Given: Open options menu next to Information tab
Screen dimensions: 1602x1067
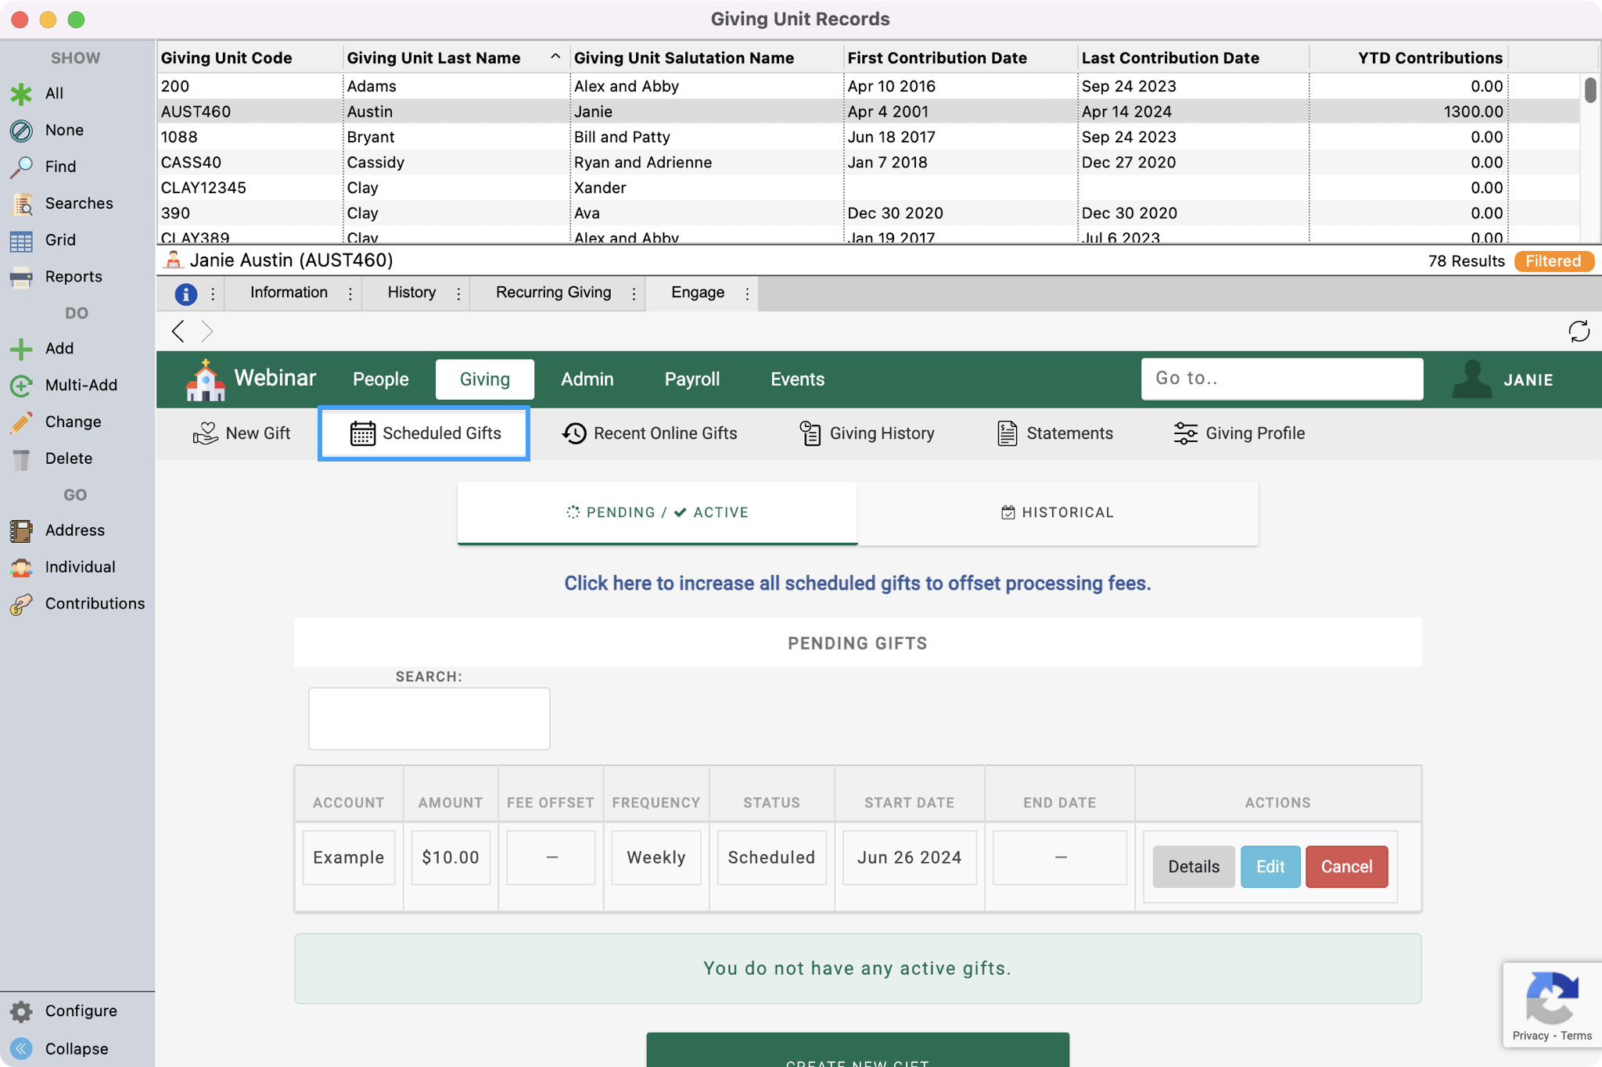Looking at the screenshot, I should (350, 293).
